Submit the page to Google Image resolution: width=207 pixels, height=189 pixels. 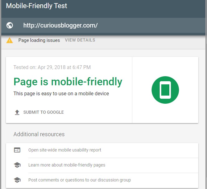coord(39,112)
